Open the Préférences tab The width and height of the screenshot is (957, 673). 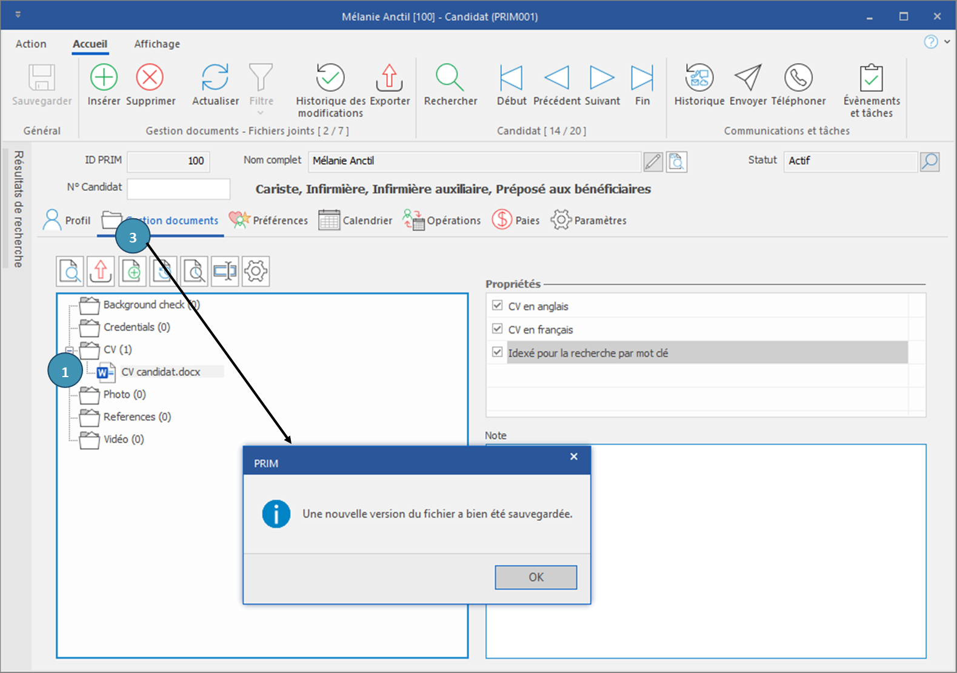(268, 220)
